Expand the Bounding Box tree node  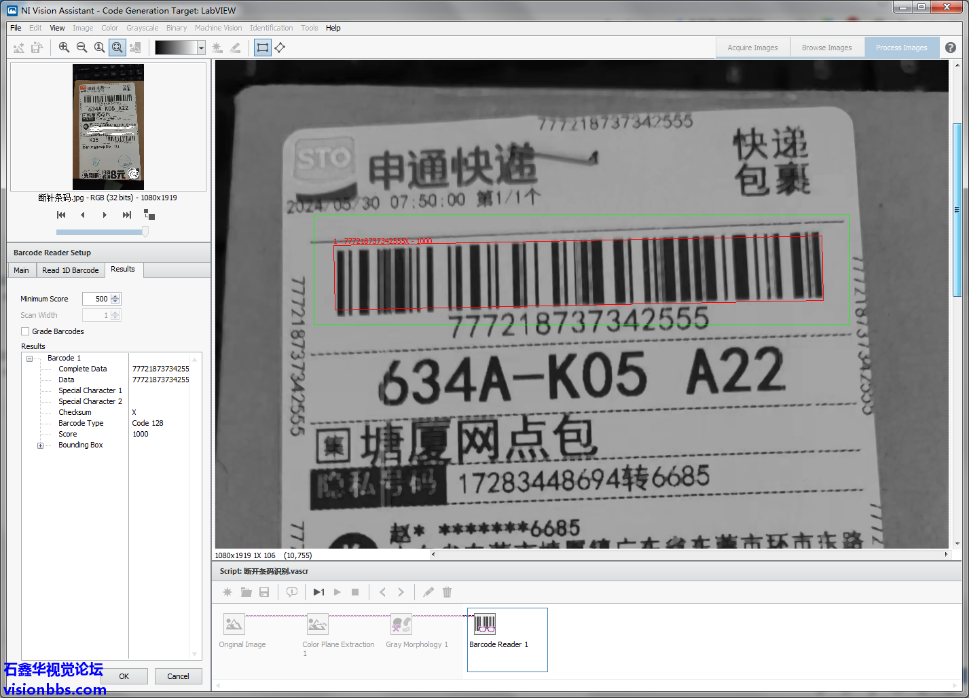pos(40,445)
